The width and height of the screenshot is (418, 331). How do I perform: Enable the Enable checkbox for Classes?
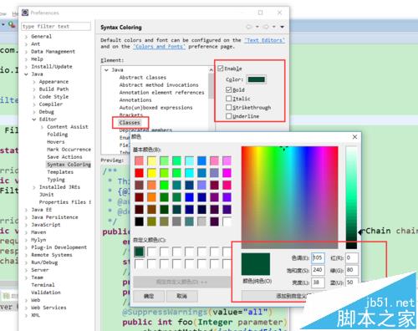(x=221, y=69)
